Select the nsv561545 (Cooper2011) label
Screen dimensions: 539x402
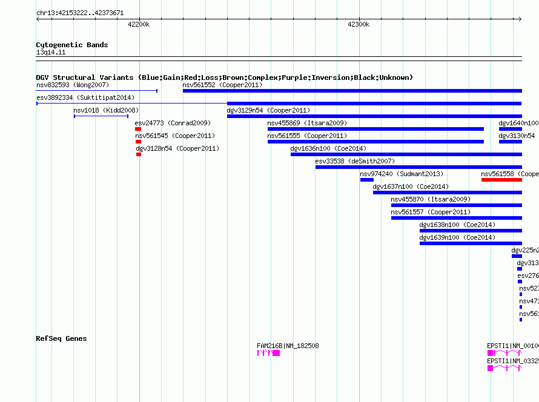click(x=175, y=136)
